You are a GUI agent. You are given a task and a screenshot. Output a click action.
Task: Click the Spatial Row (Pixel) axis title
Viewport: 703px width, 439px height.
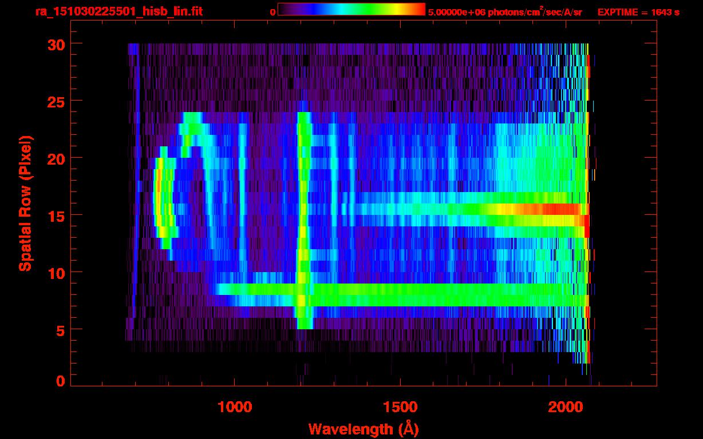coord(25,203)
